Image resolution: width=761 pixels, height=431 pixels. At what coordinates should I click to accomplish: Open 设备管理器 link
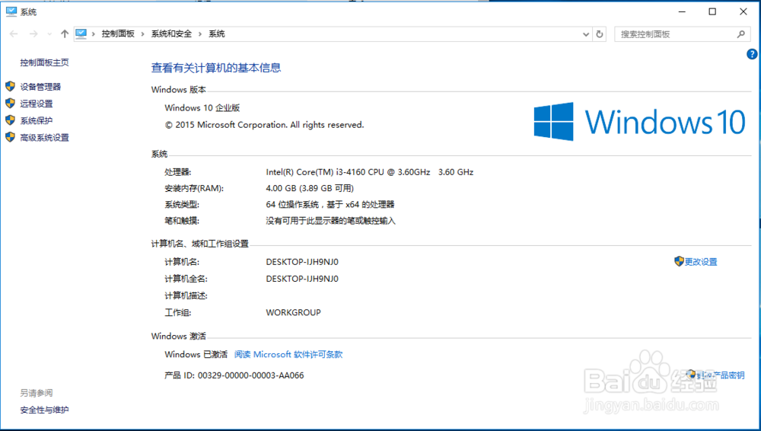[x=40, y=87]
